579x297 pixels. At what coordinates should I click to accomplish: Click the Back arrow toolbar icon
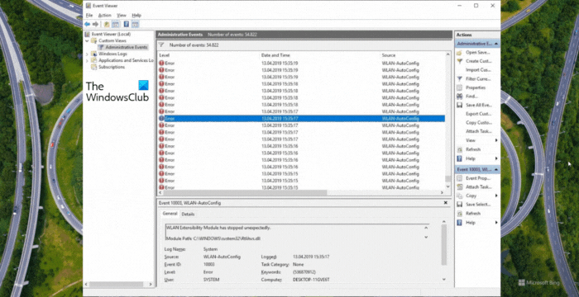tap(87, 24)
